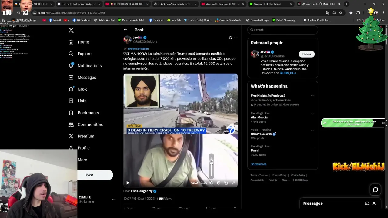Enable picture-in-picture for the video
This screenshot has width=388, height=218.
[x=226, y=183]
